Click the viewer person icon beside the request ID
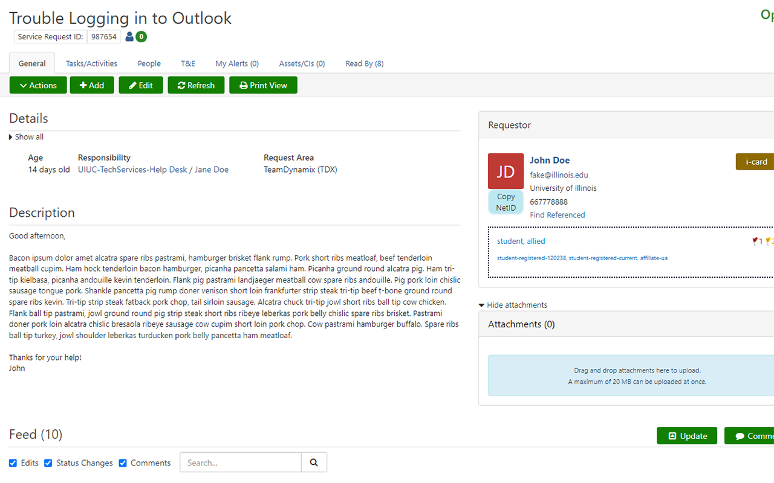Viewport: 774px width, 483px height. click(x=129, y=37)
